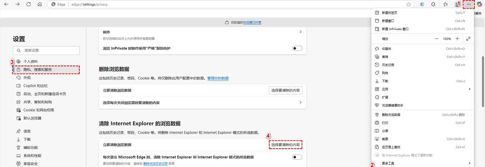Select 下载 in the Edge menu

coord(422,81)
